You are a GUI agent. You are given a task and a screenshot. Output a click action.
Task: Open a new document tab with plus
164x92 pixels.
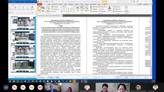click(63, 16)
